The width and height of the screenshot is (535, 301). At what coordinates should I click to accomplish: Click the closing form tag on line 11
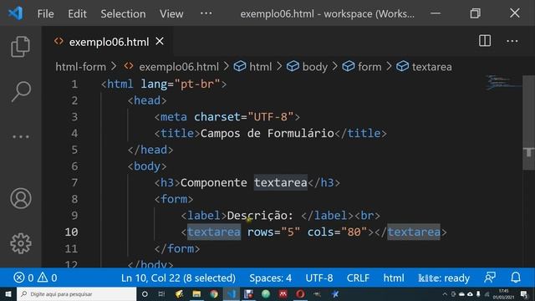point(177,248)
